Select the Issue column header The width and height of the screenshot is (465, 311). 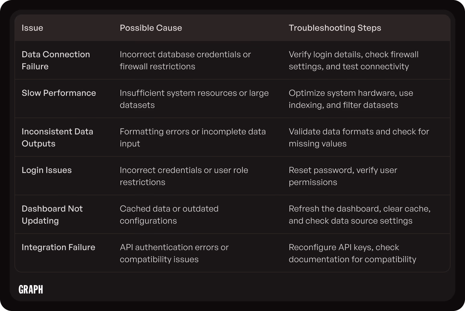pyautogui.click(x=32, y=28)
